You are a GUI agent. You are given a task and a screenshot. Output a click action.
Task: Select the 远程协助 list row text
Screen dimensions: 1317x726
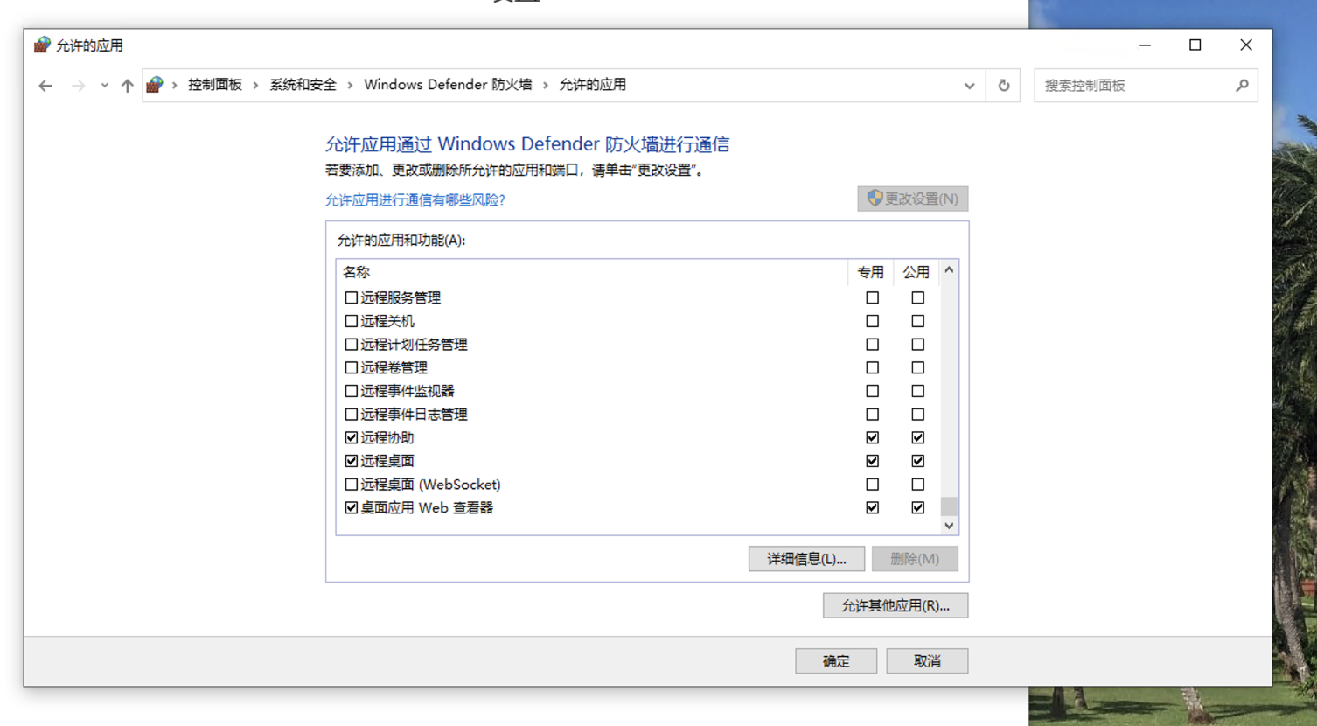(x=387, y=437)
